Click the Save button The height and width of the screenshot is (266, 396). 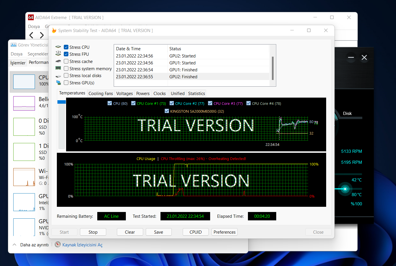click(158, 232)
